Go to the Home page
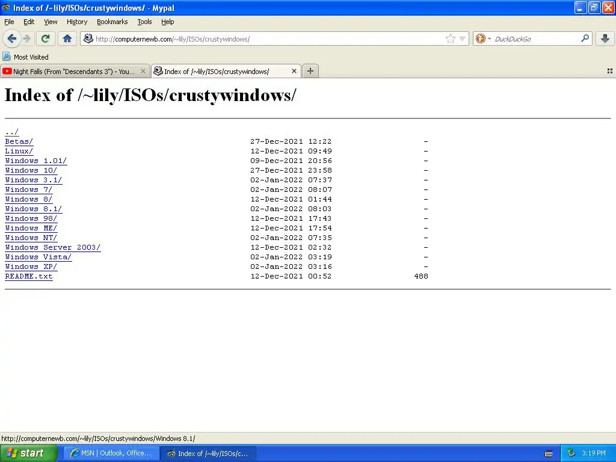Screen dimensions: 616x462 (67, 38)
